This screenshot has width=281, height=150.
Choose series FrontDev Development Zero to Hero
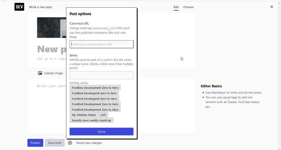(x=95, y=88)
